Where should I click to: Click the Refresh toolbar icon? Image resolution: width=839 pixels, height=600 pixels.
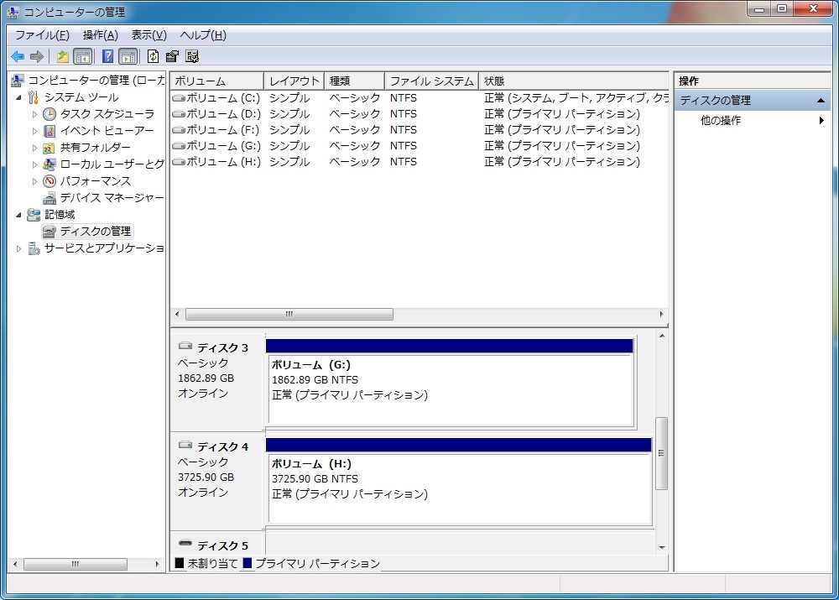153,56
